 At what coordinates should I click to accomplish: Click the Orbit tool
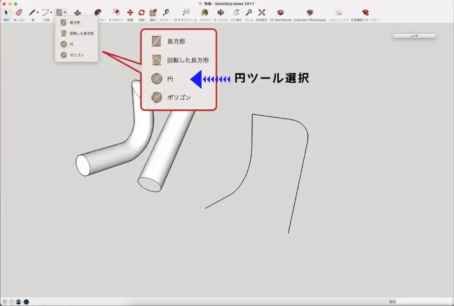[x=220, y=13]
